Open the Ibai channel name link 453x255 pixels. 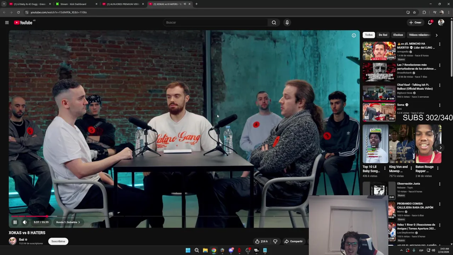tap(22, 240)
